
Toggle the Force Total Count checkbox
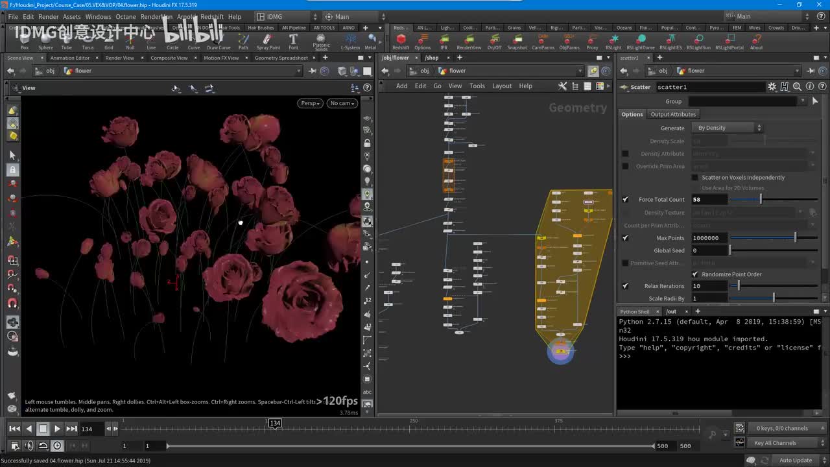click(x=625, y=200)
